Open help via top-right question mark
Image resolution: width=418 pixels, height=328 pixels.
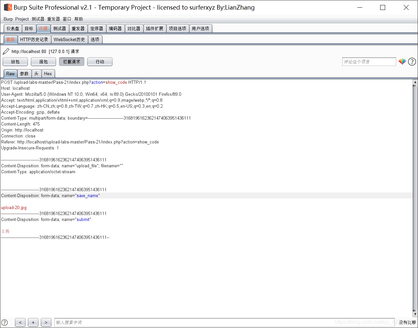coord(412,62)
